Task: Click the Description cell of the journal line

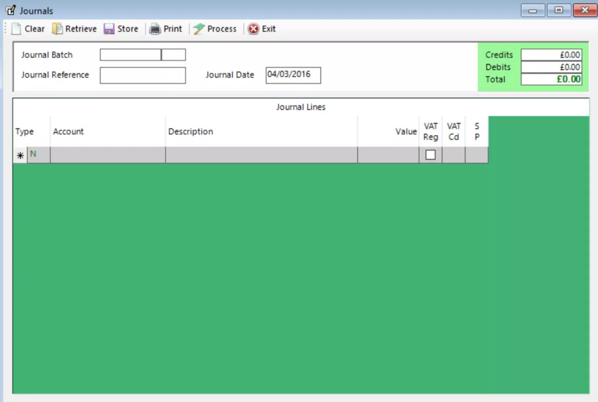Action: 260,155
